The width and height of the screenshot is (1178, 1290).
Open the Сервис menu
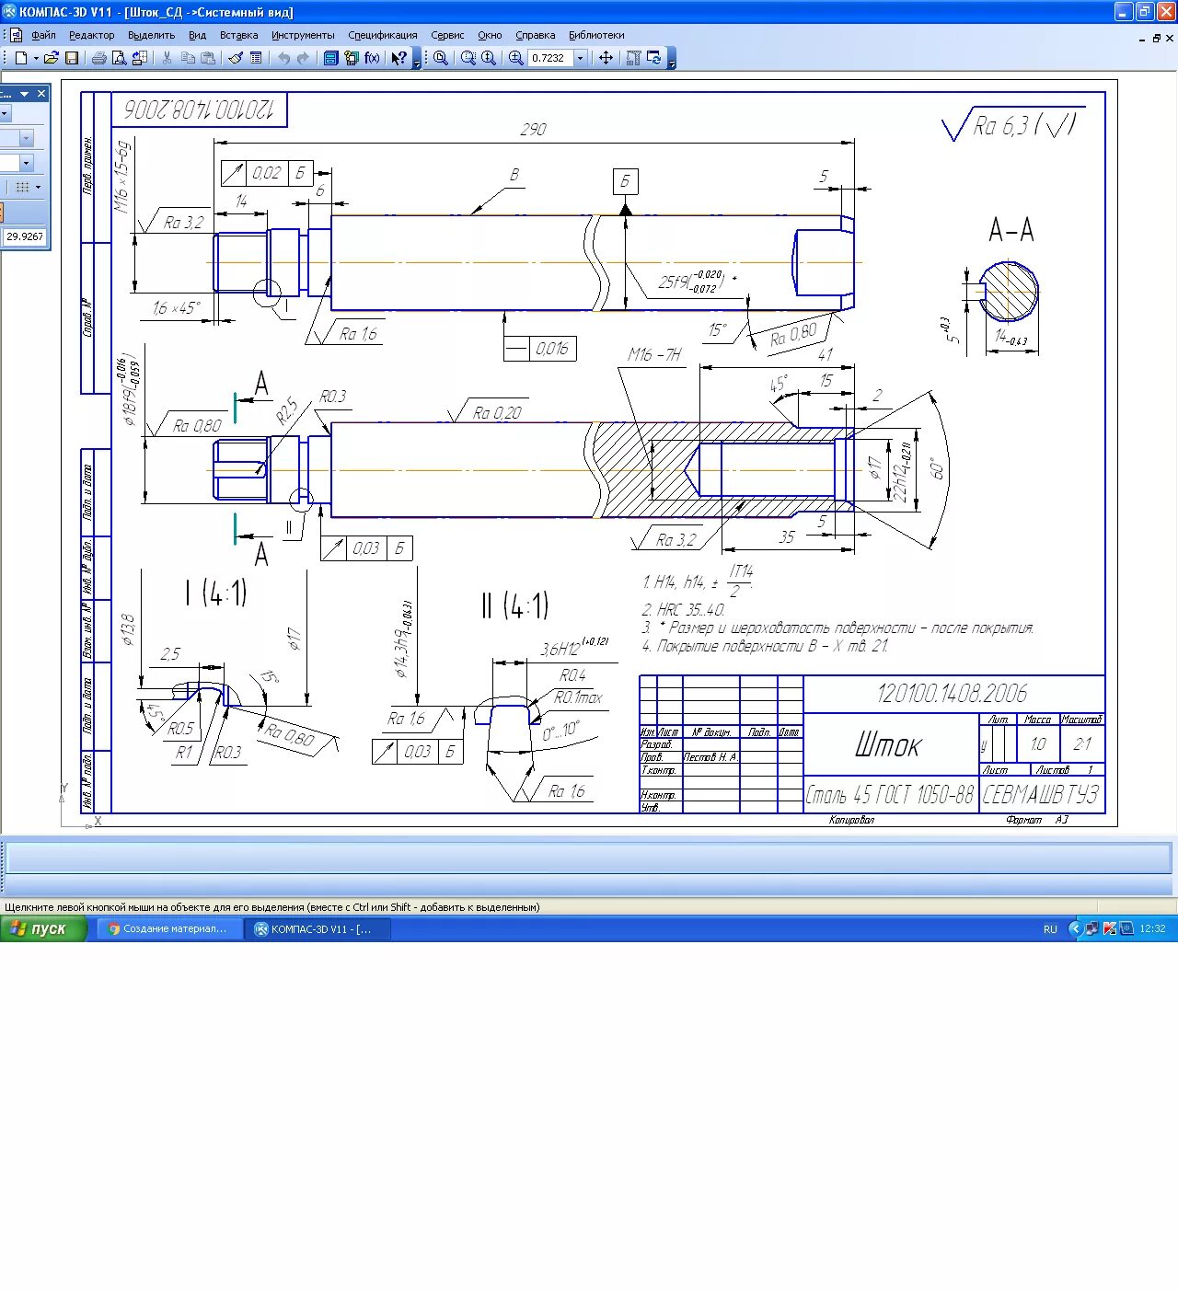[448, 35]
